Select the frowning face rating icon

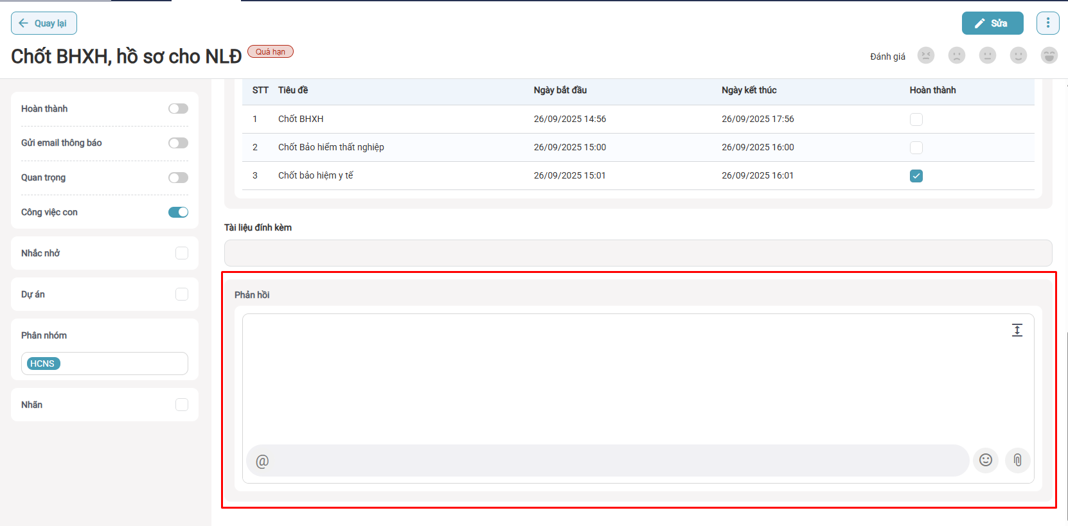point(956,56)
